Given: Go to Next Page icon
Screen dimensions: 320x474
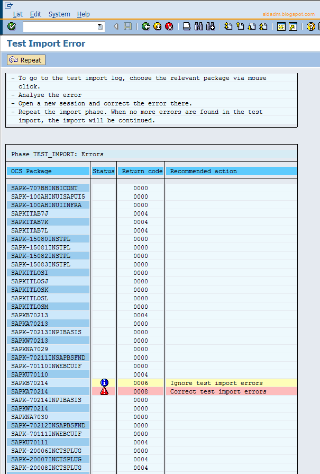Looking at the screenshot, I should [x=252, y=26].
